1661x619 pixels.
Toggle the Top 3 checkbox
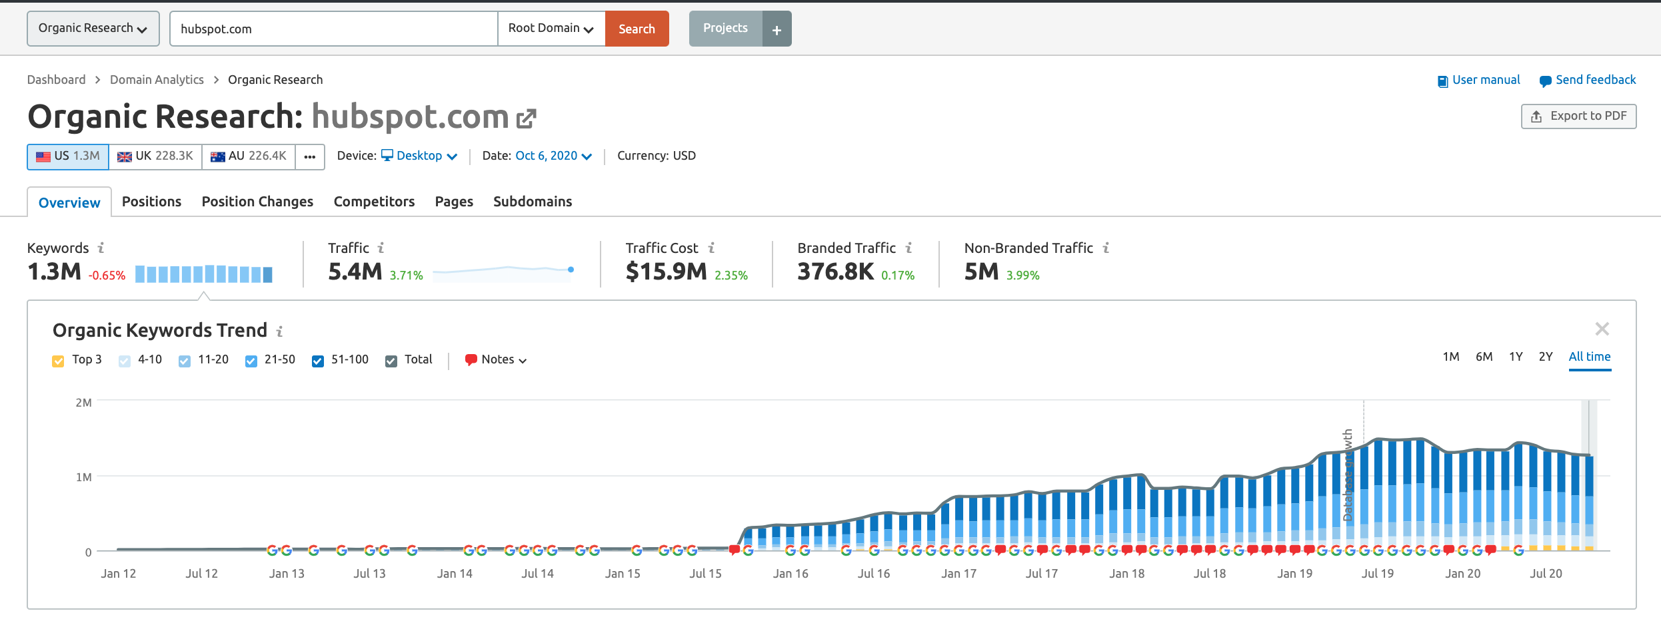(58, 361)
